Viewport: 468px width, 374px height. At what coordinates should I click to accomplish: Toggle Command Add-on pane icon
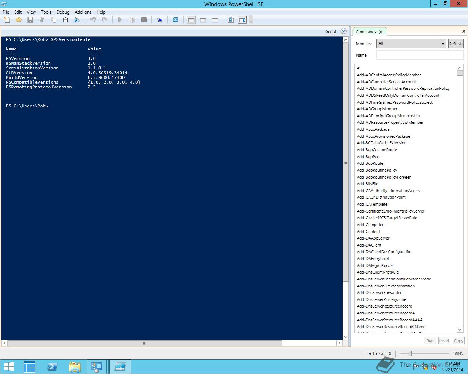coord(242,20)
